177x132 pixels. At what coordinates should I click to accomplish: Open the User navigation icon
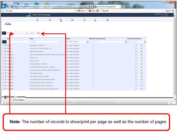(x=95, y=20)
